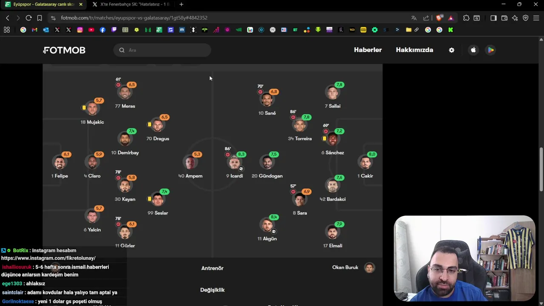Switch to the Eyüpspor - Galatasaray tab
544x306 pixels.
pyautogui.click(x=43, y=4)
